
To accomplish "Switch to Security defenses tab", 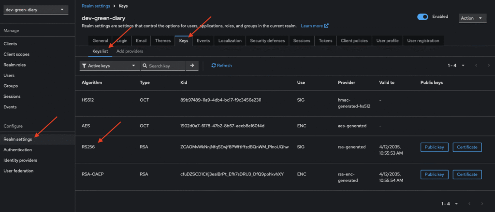I will [267, 41].
